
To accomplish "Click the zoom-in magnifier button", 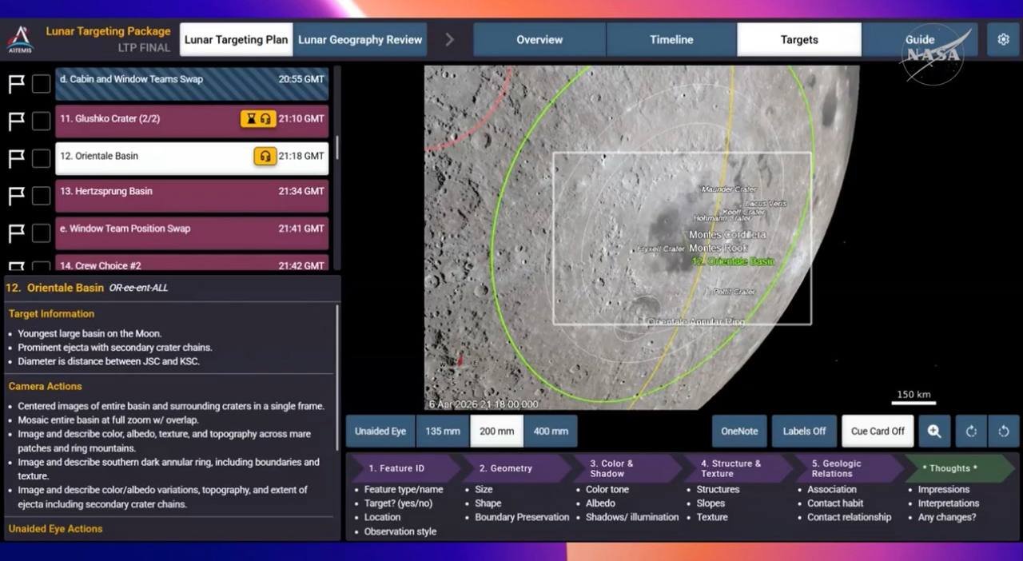I will tap(933, 431).
